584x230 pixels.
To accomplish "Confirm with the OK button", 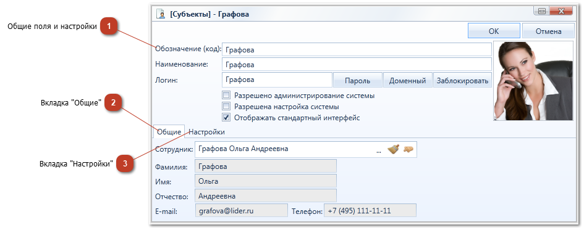I will pyautogui.click(x=494, y=31).
